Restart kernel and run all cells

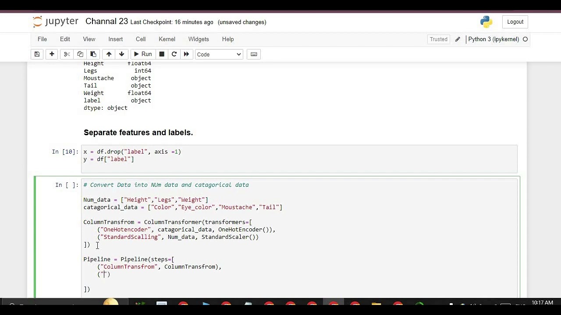[186, 54]
